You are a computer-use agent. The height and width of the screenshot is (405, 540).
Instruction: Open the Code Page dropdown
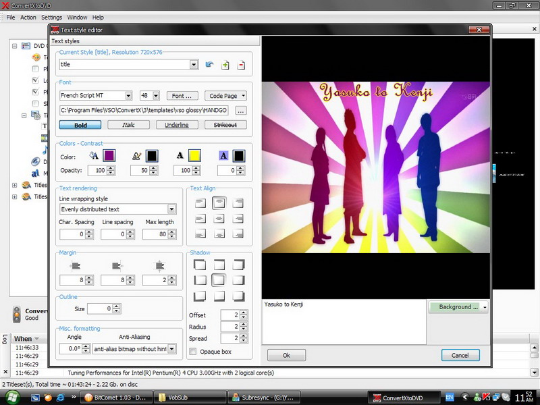pyautogui.click(x=225, y=96)
